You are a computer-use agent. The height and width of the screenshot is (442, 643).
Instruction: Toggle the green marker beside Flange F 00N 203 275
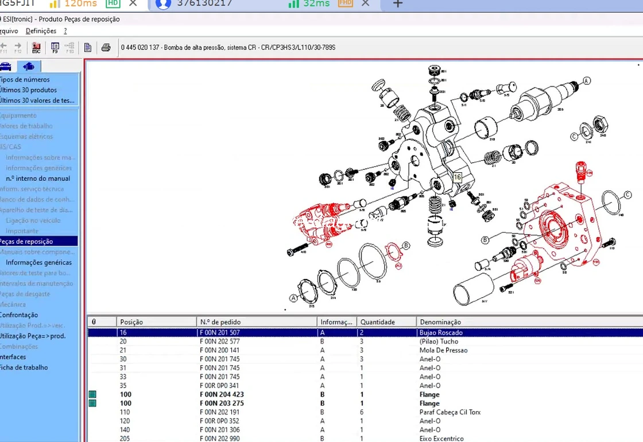tap(92, 403)
